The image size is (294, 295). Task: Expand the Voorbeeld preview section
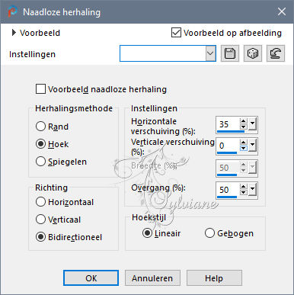click(14, 33)
